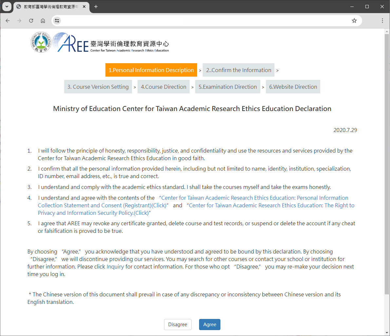The image size is (390, 336).
Task: Click the AREE center logo
Action: pyautogui.click(x=111, y=42)
